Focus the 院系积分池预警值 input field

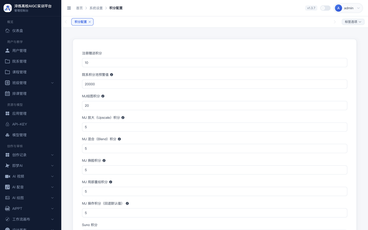click(214, 84)
